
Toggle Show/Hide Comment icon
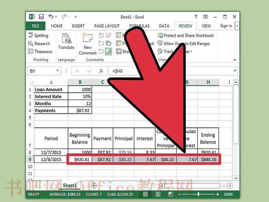[x=108, y=36]
